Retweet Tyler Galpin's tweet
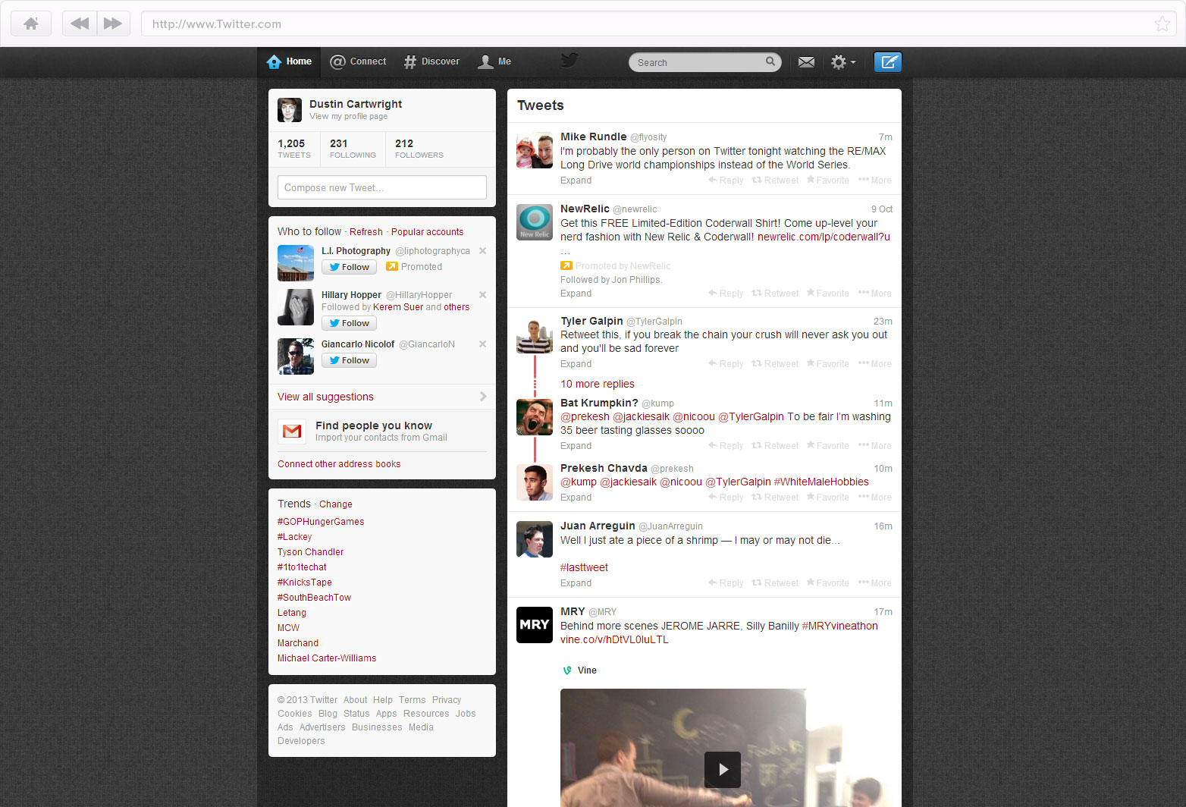This screenshot has width=1186, height=807. pyautogui.click(x=775, y=364)
